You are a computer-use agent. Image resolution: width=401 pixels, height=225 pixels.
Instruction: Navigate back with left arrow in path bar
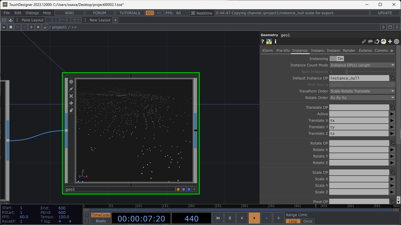coord(17,27)
